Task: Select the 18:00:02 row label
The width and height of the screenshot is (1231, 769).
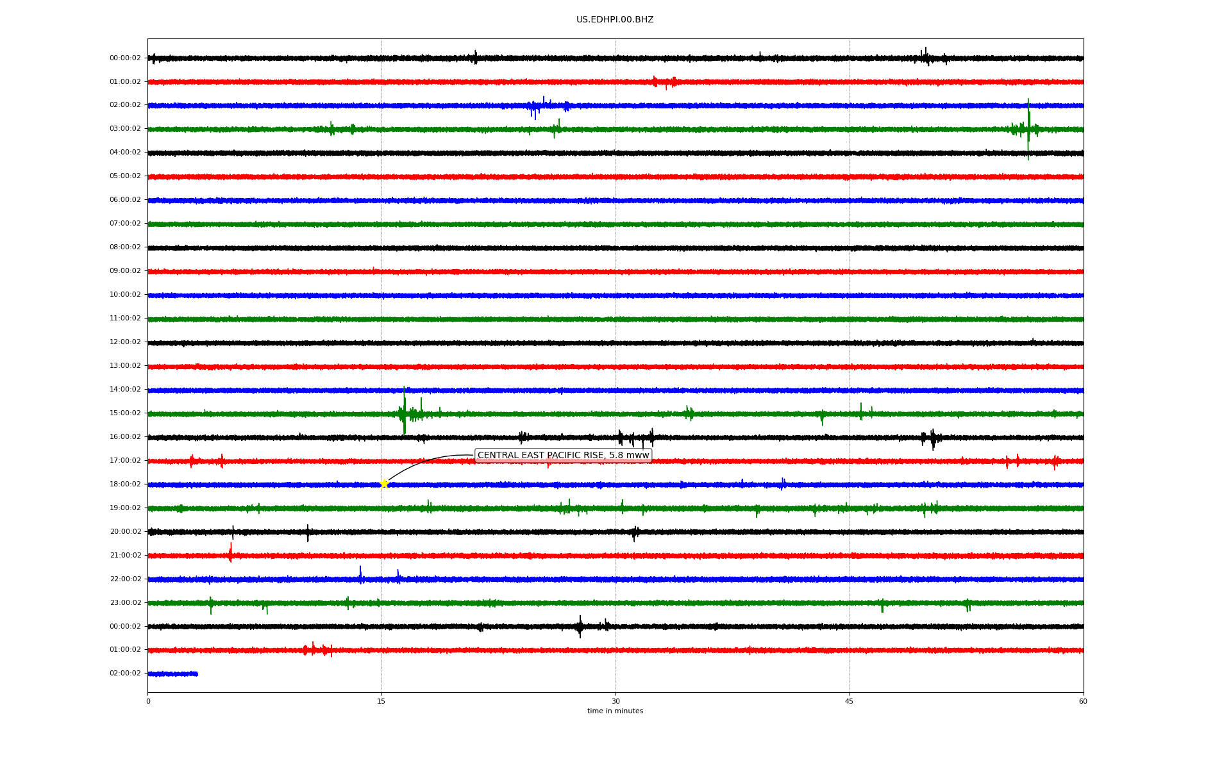Action: click(x=125, y=484)
